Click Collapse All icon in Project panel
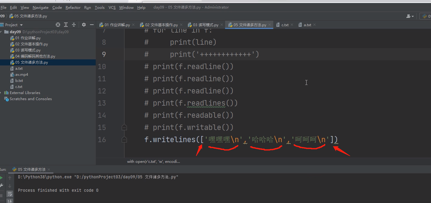431x203 pixels. 74,25
